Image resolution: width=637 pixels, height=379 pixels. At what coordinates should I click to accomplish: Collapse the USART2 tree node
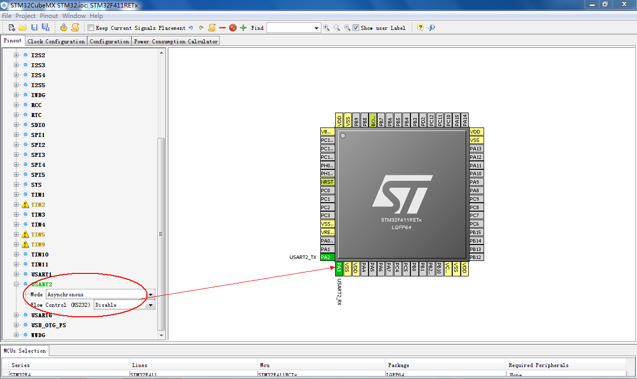point(16,284)
